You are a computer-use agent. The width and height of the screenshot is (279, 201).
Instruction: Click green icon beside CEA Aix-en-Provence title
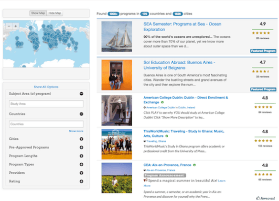point(194,165)
